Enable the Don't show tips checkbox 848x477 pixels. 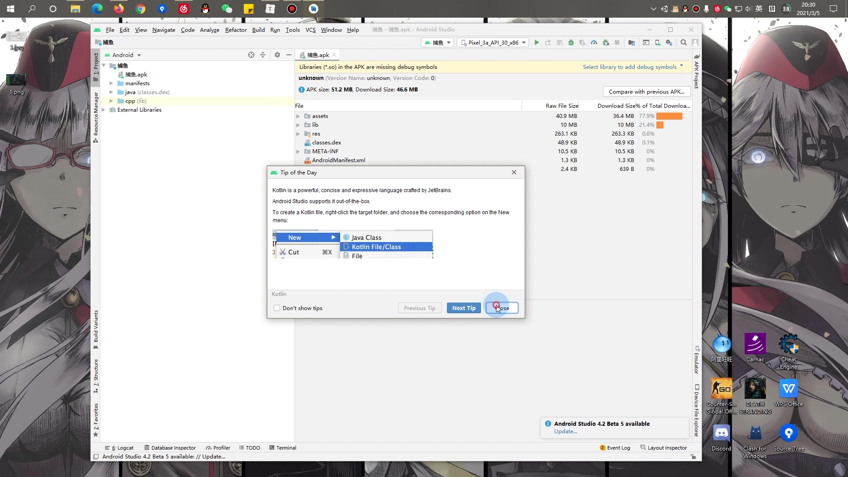click(x=277, y=308)
